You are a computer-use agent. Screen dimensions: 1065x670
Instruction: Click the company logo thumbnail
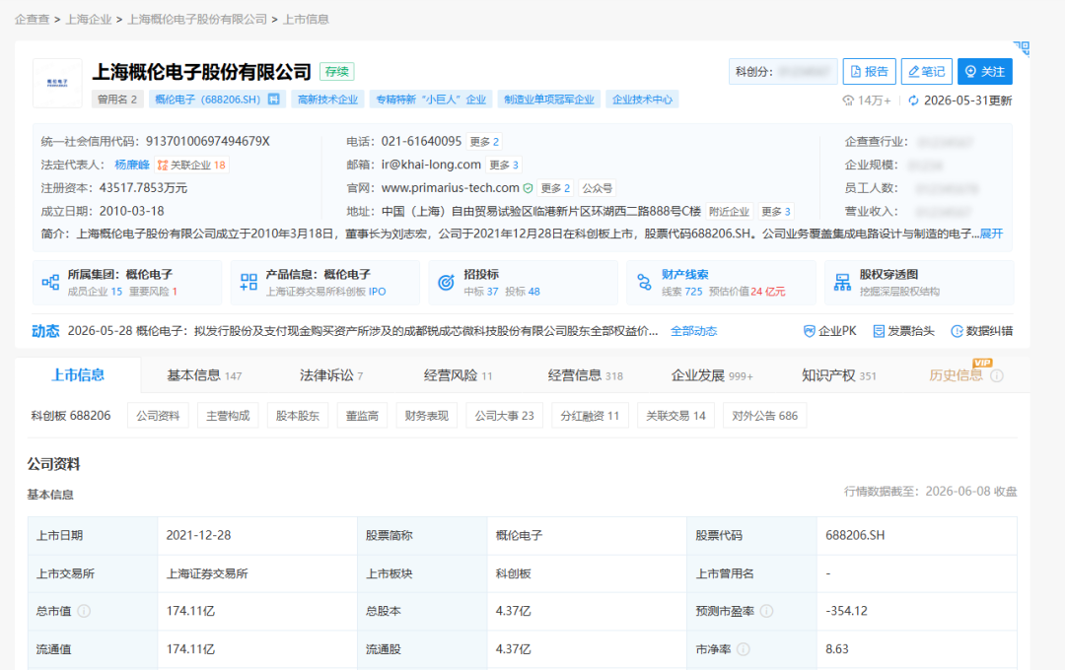pos(57,83)
